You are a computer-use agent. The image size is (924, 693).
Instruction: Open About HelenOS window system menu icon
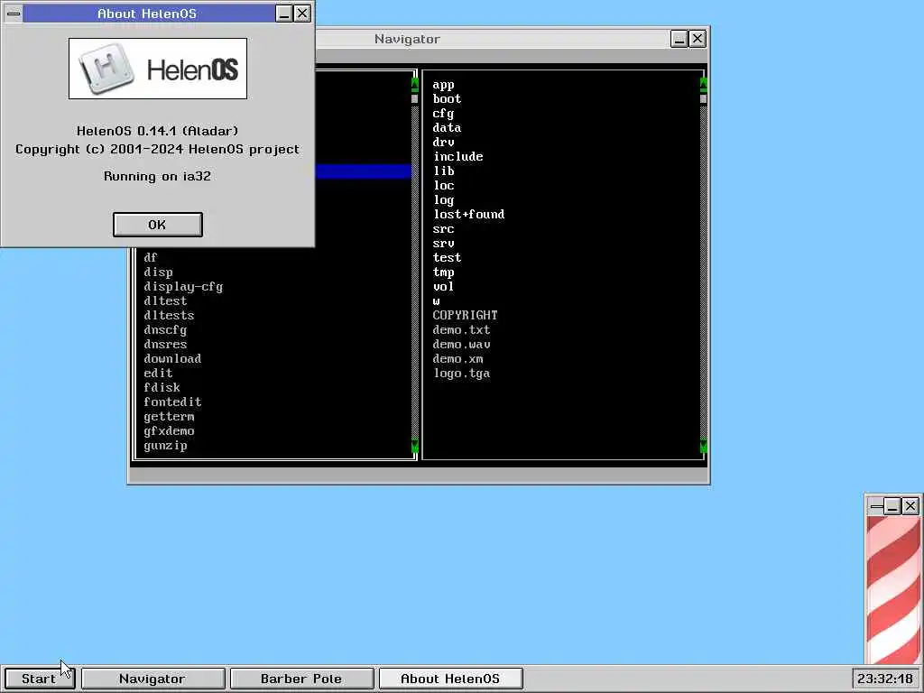pos(14,13)
